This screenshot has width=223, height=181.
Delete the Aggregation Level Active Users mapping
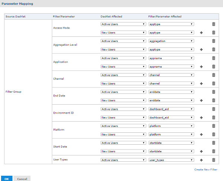pyautogui.click(x=213, y=41)
